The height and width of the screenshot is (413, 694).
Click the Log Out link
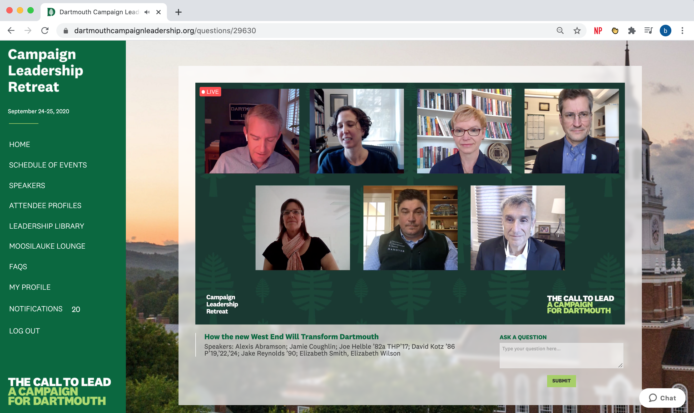24,331
